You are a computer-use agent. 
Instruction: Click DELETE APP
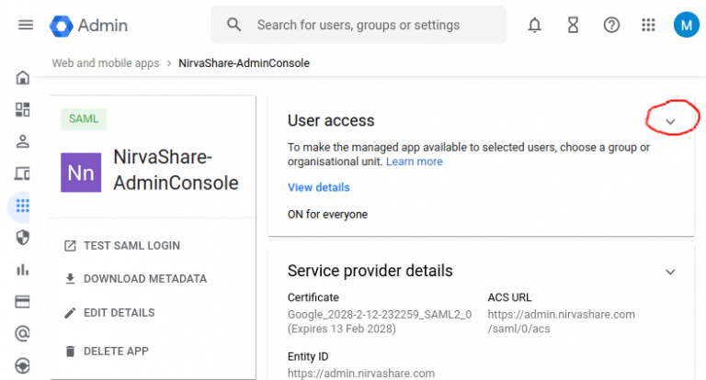(x=107, y=352)
